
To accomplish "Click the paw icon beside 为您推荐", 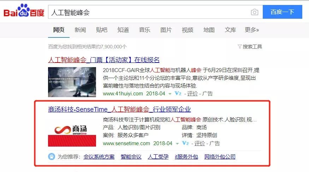I will click(x=52, y=156).
